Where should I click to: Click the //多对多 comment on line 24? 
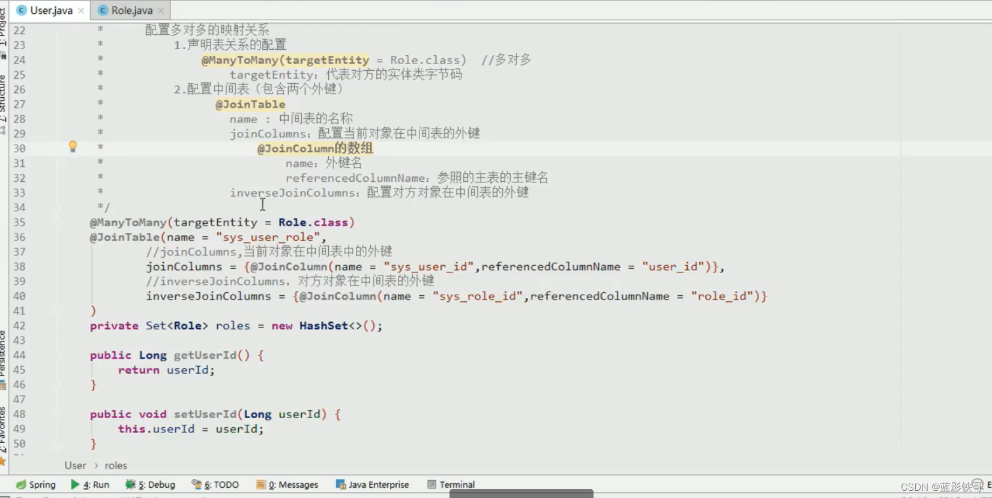[x=506, y=60]
